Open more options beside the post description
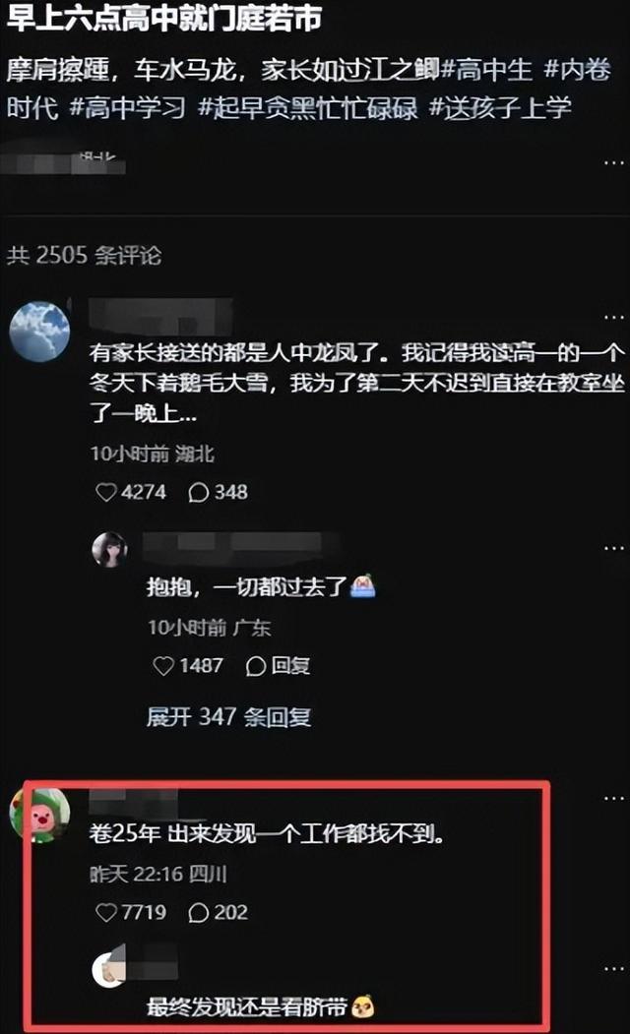Image resolution: width=630 pixels, height=1034 pixels. tap(613, 162)
